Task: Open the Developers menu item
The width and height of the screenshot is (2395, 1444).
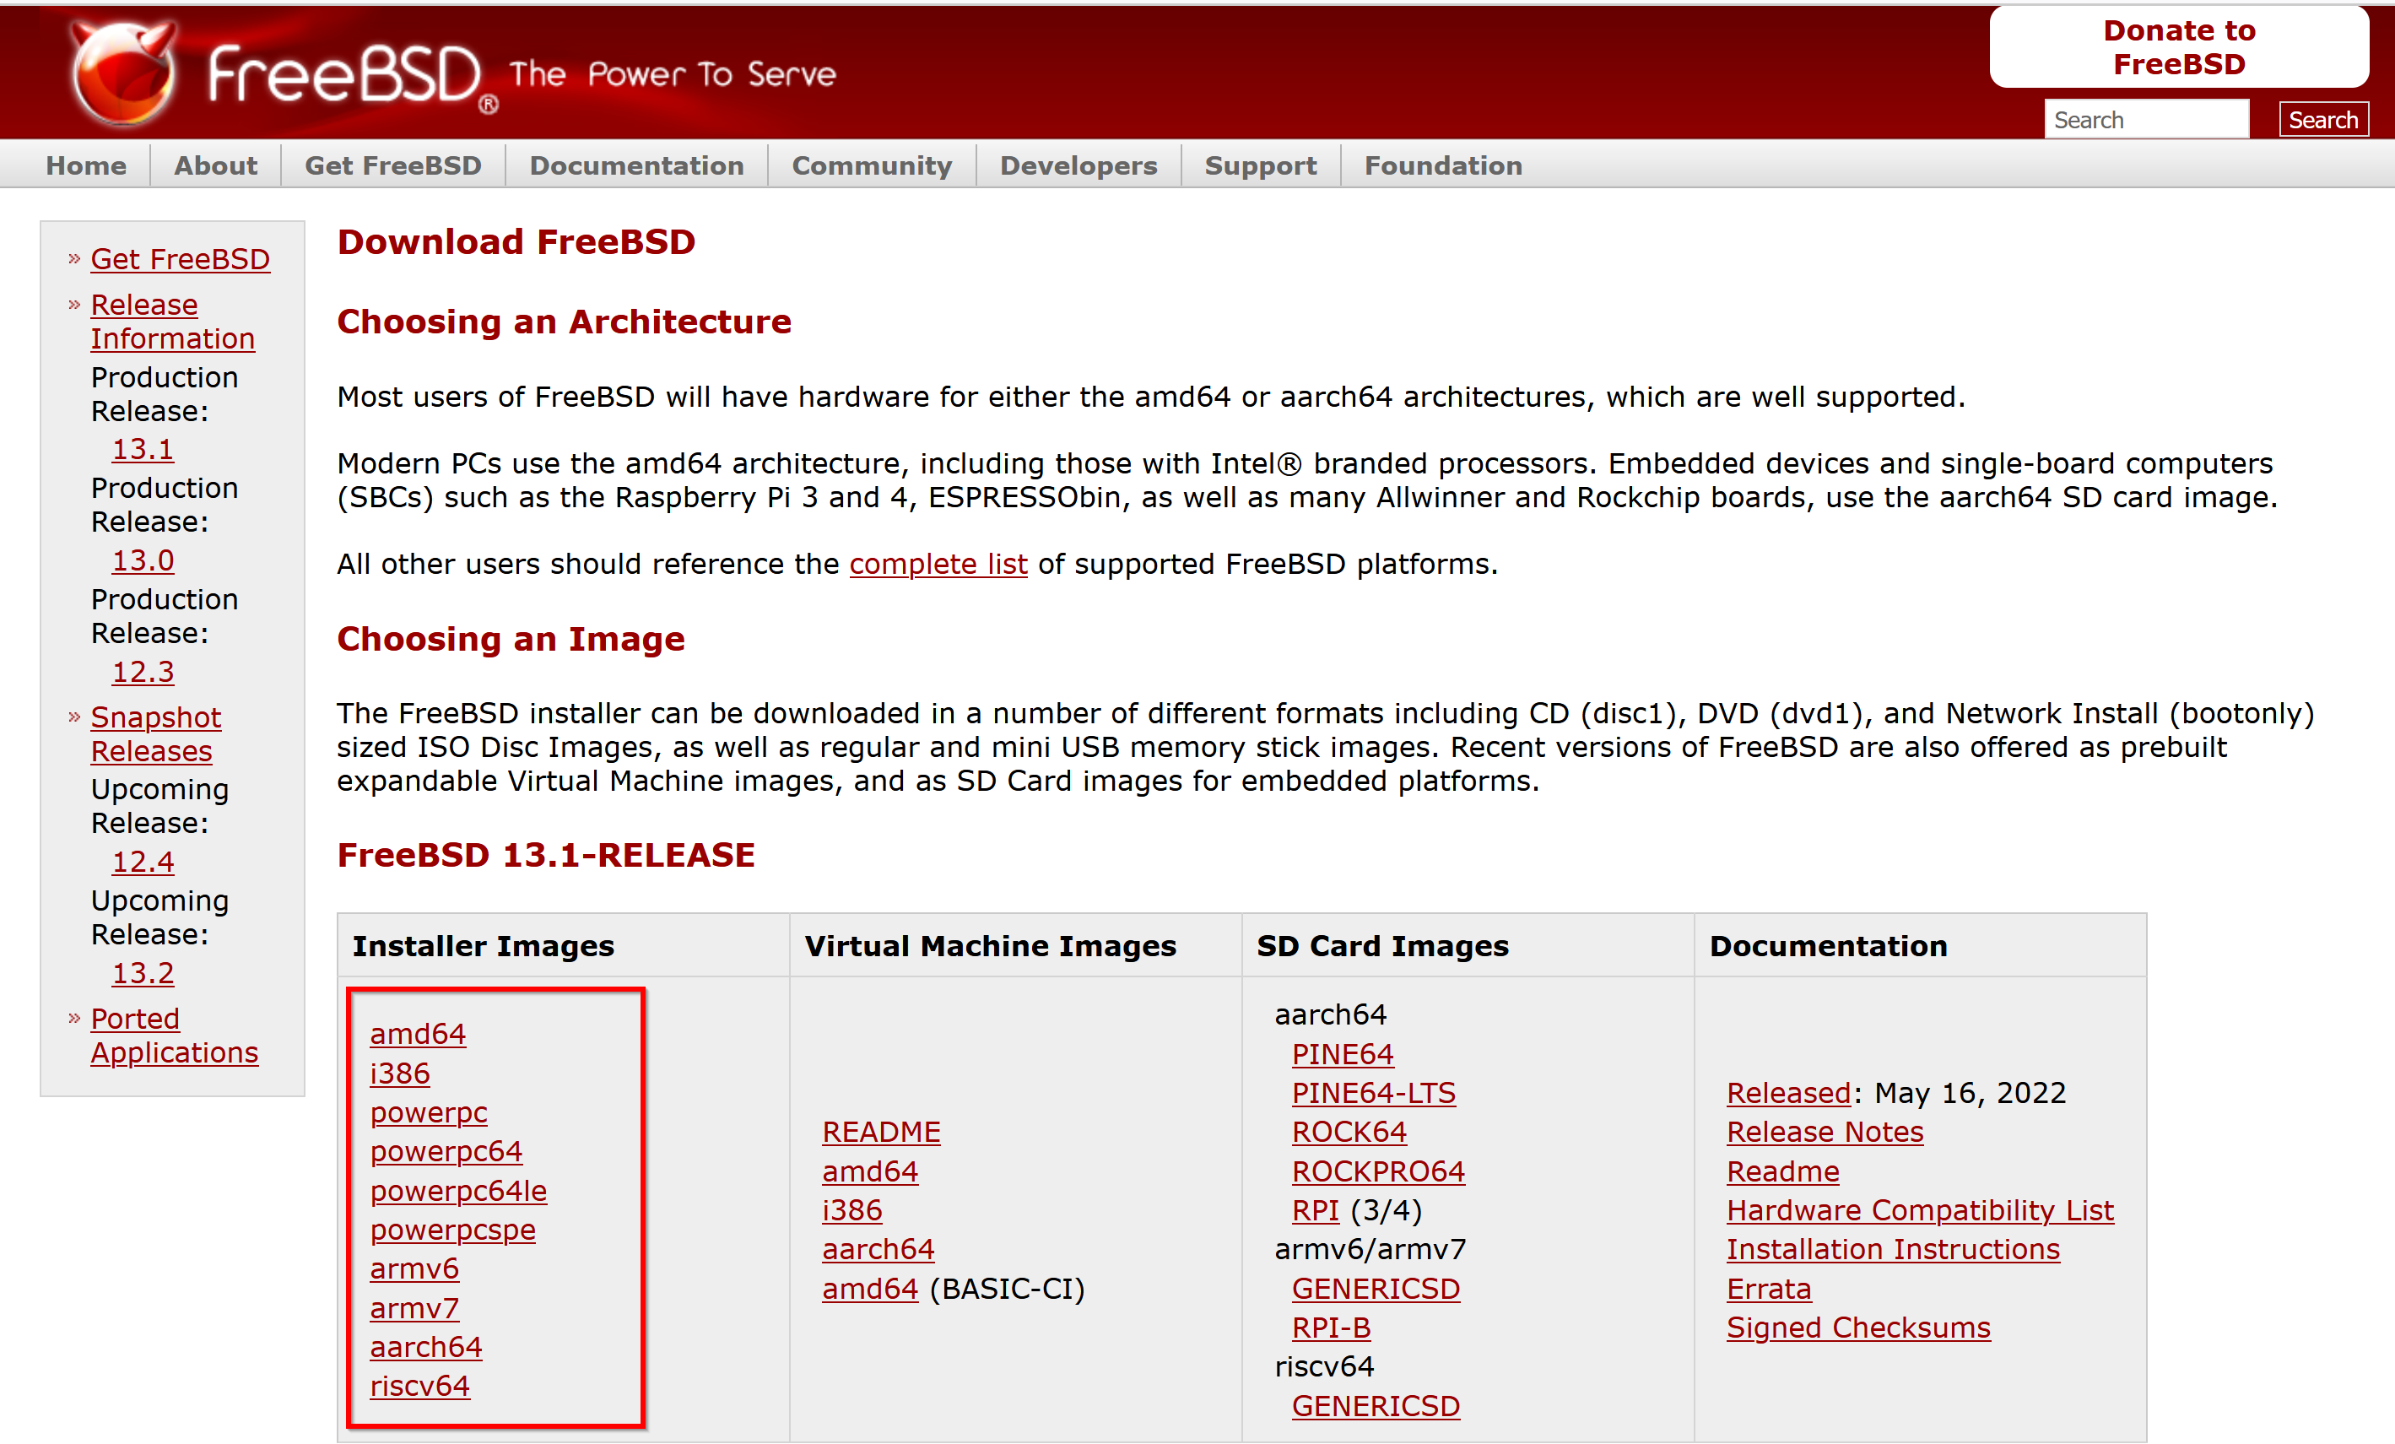Action: point(1078,165)
